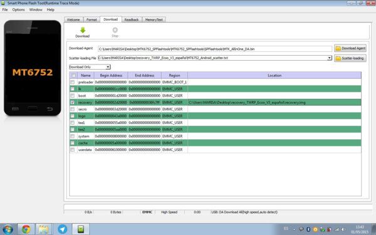Click the MT6752 phone image
The height and width of the screenshot is (235, 376).
(33, 68)
